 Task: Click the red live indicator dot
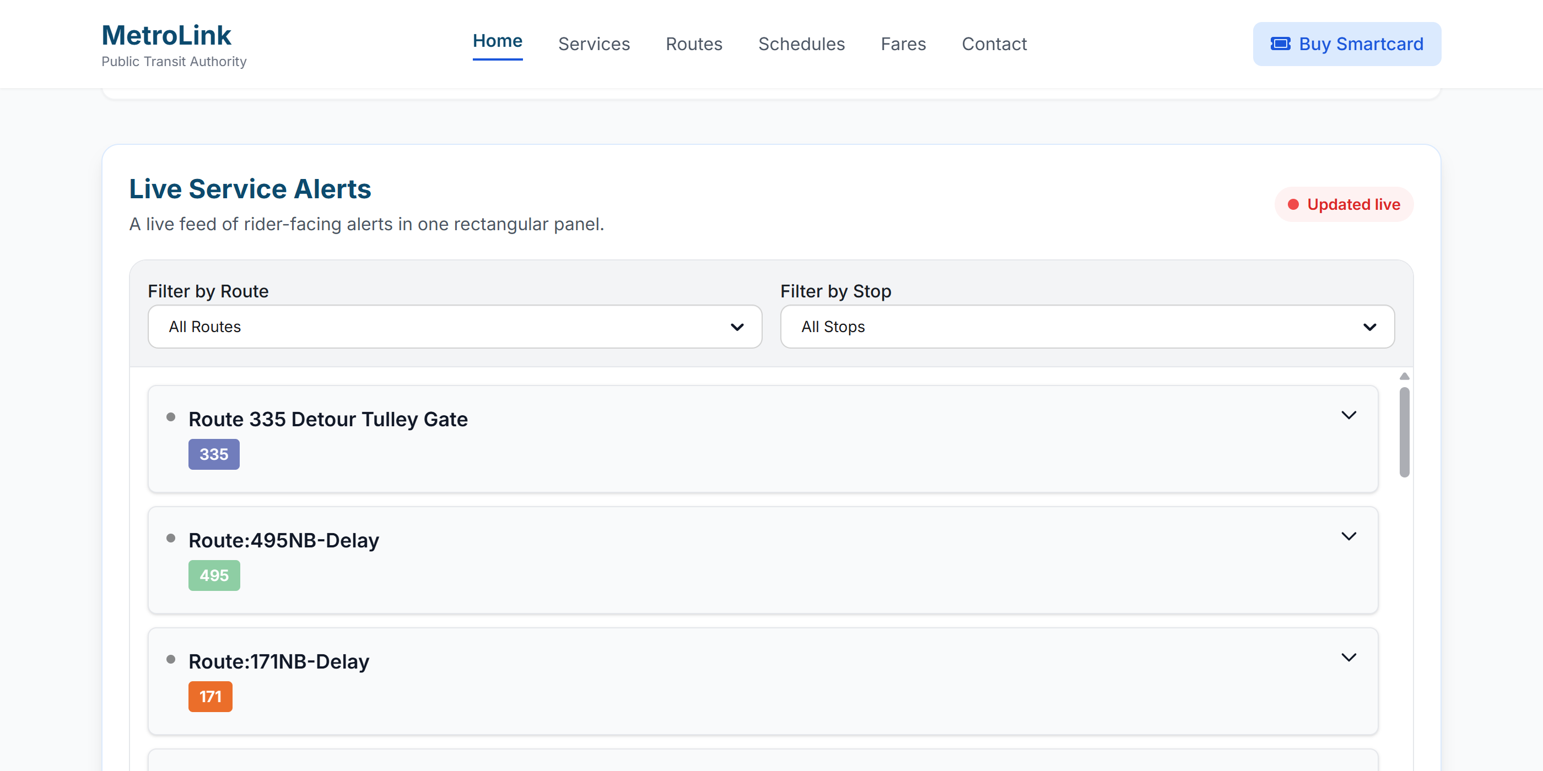tap(1293, 205)
